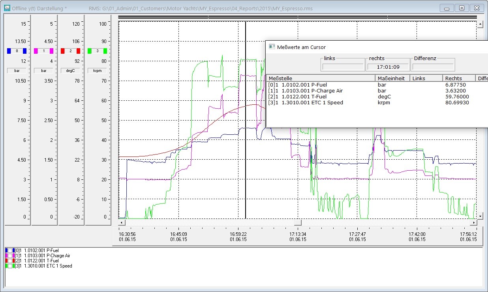Toggle the ETC 1 Speed checkbox in the legend

pyautogui.click(x=10, y=266)
